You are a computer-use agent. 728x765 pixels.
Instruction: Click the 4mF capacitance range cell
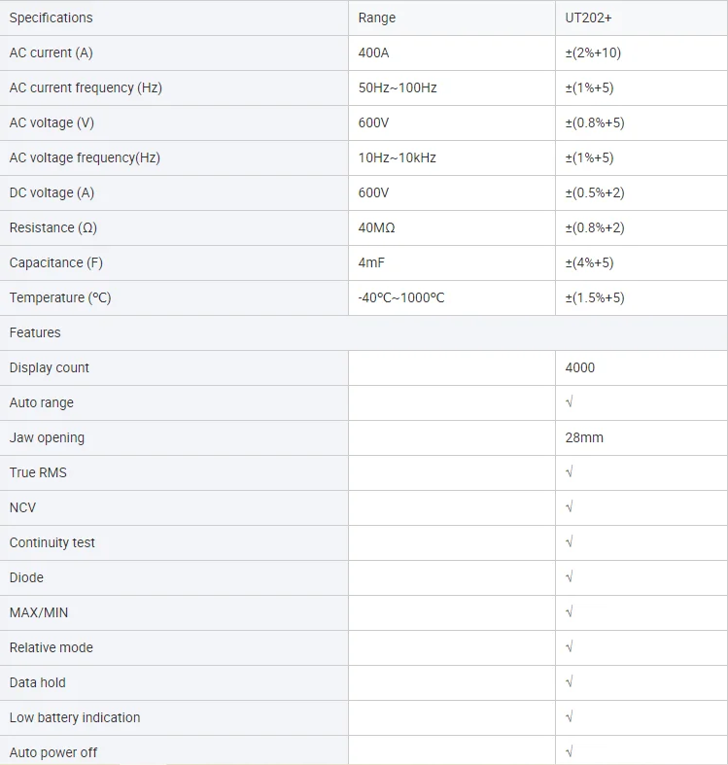pos(372,262)
